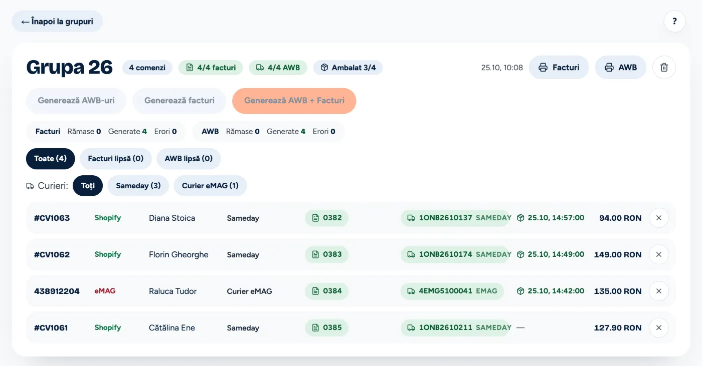Viewport: 702px width, 366px height.
Task: Remove eMAG order 438912204 with X
Action: click(x=659, y=291)
